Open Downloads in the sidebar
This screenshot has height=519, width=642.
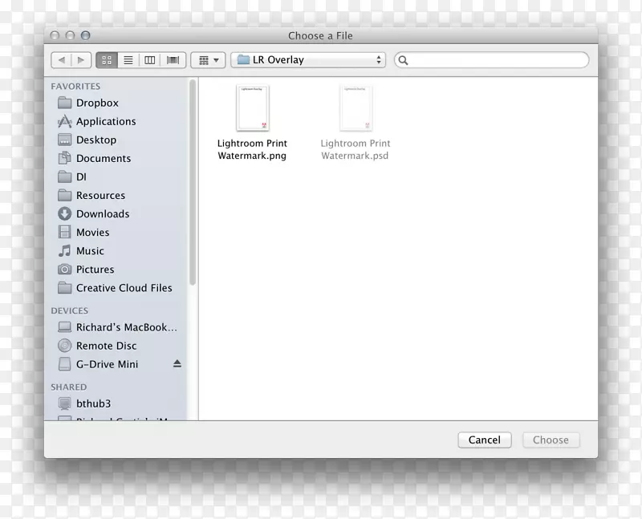click(x=103, y=213)
